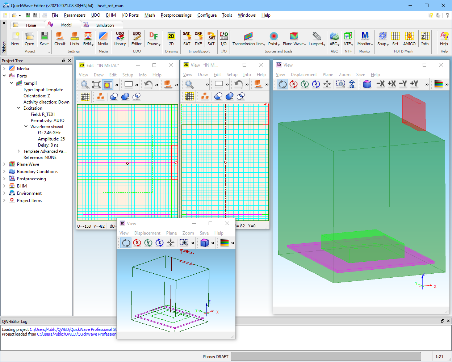This screenshot has width=452, height=362.
Task: Import a DXF file
Action: 198,39
